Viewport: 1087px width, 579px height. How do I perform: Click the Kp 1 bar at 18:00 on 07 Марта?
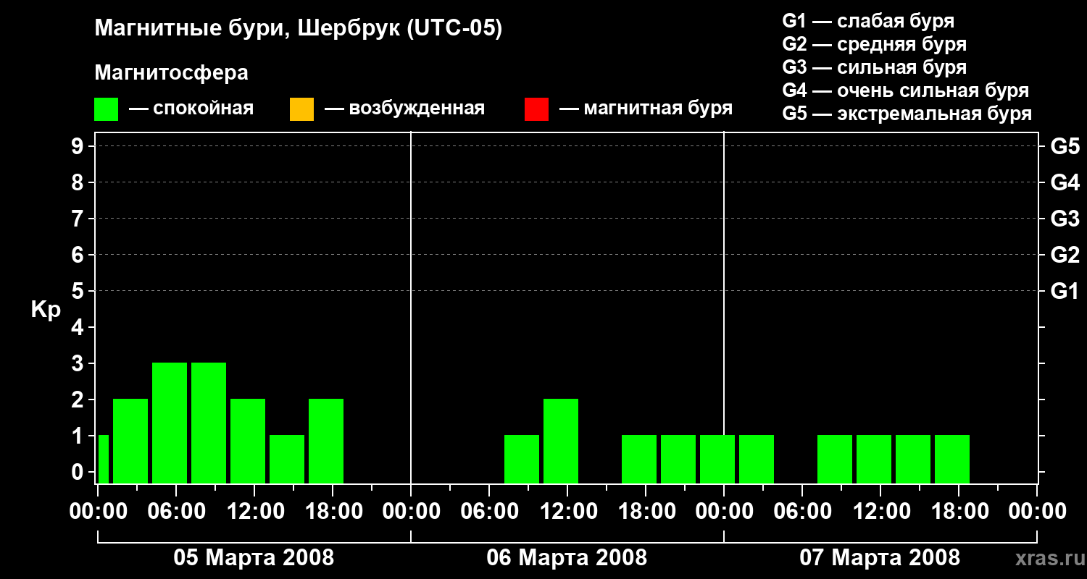point(952,459)
